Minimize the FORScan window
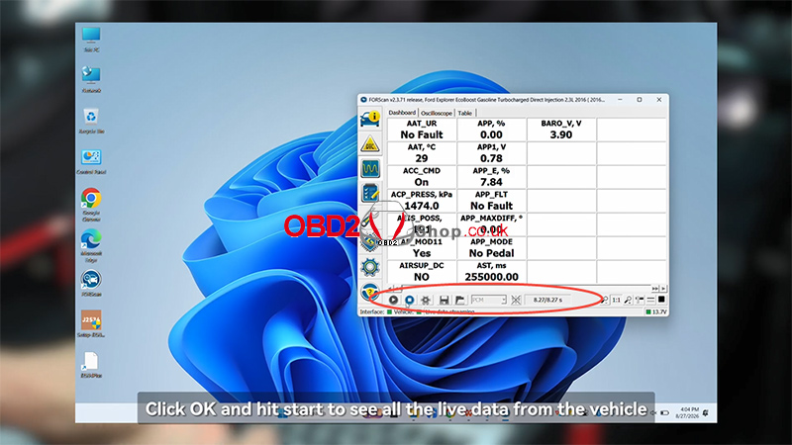Image resolution: width=792 pixels, height=445 pixels. [x=621, y=100]
